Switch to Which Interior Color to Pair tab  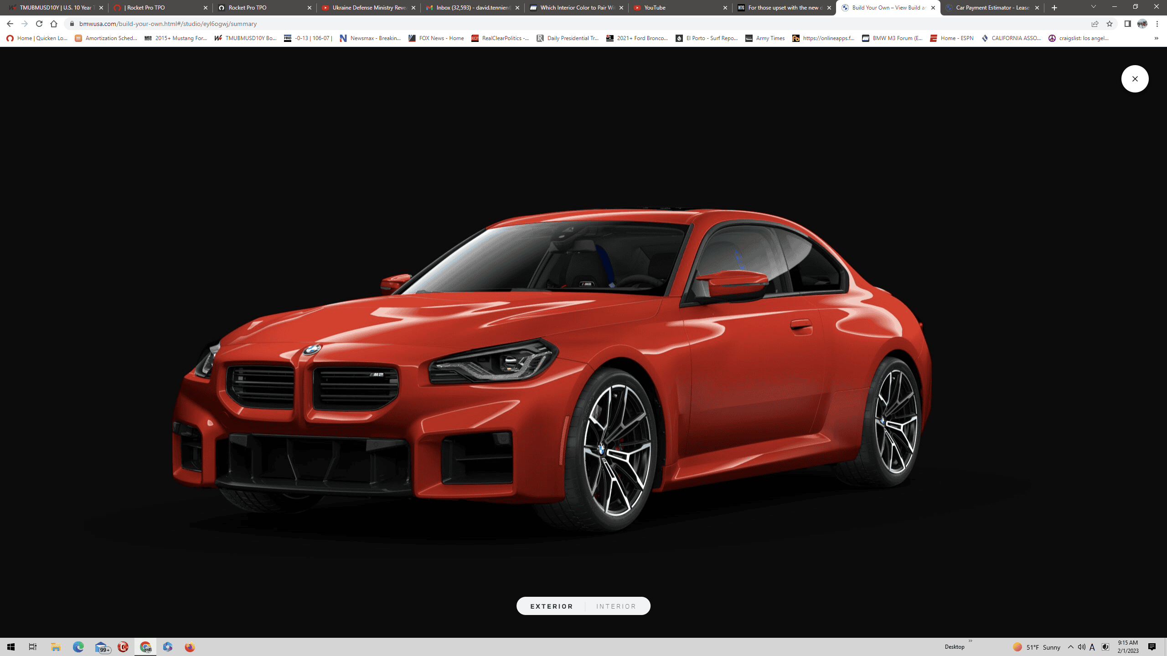pos(576,8)
